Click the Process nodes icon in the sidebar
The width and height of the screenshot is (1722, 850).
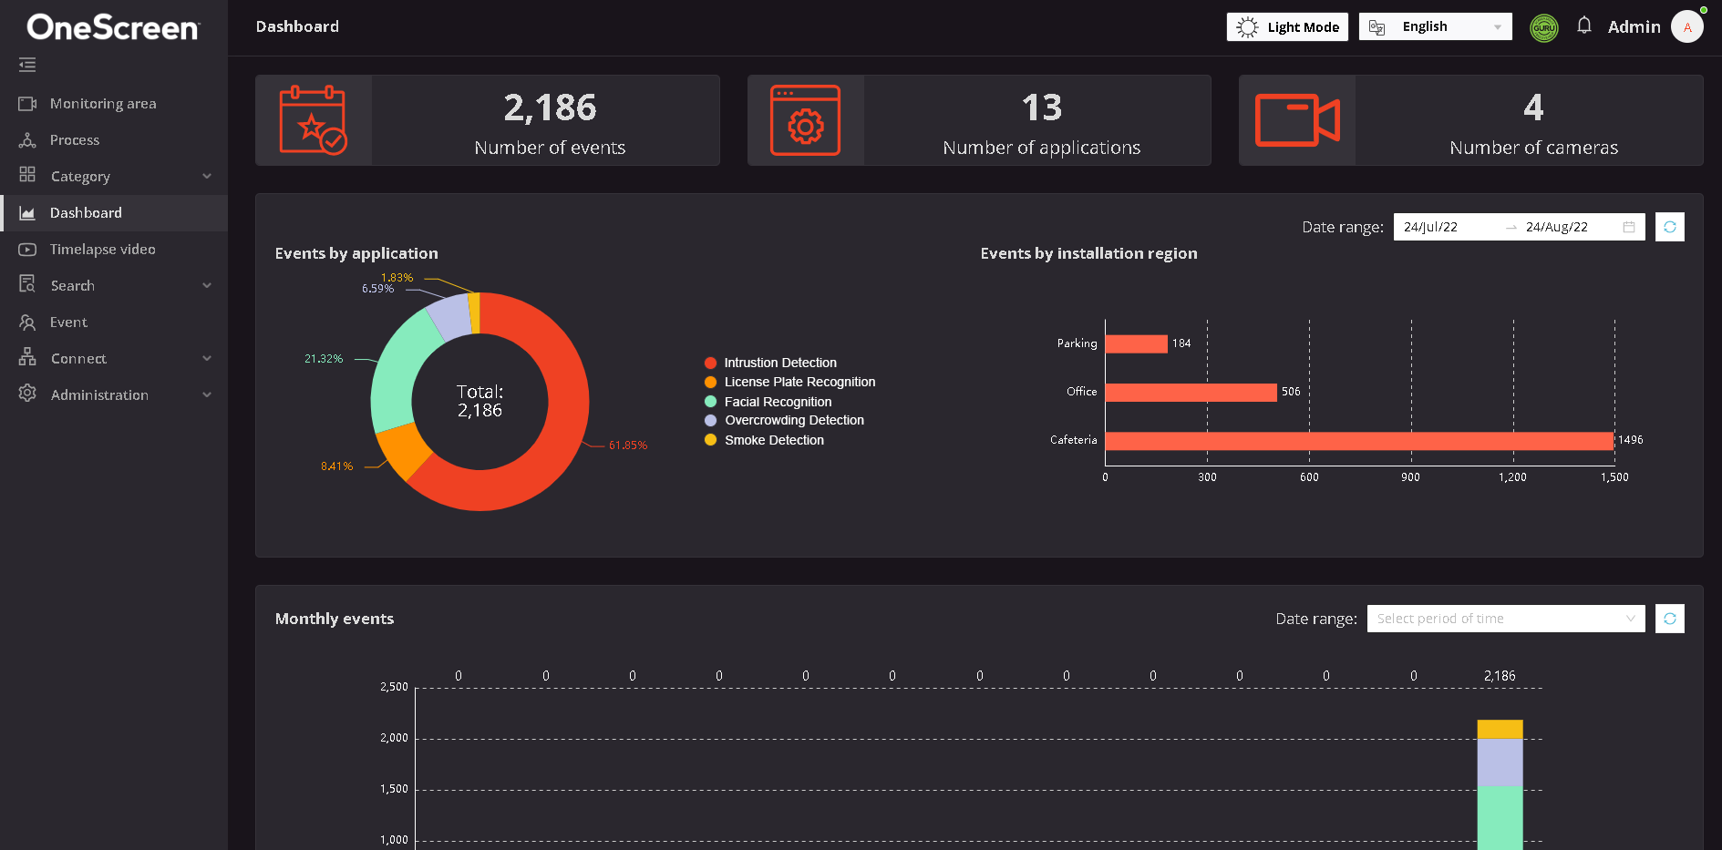point(27,140)
